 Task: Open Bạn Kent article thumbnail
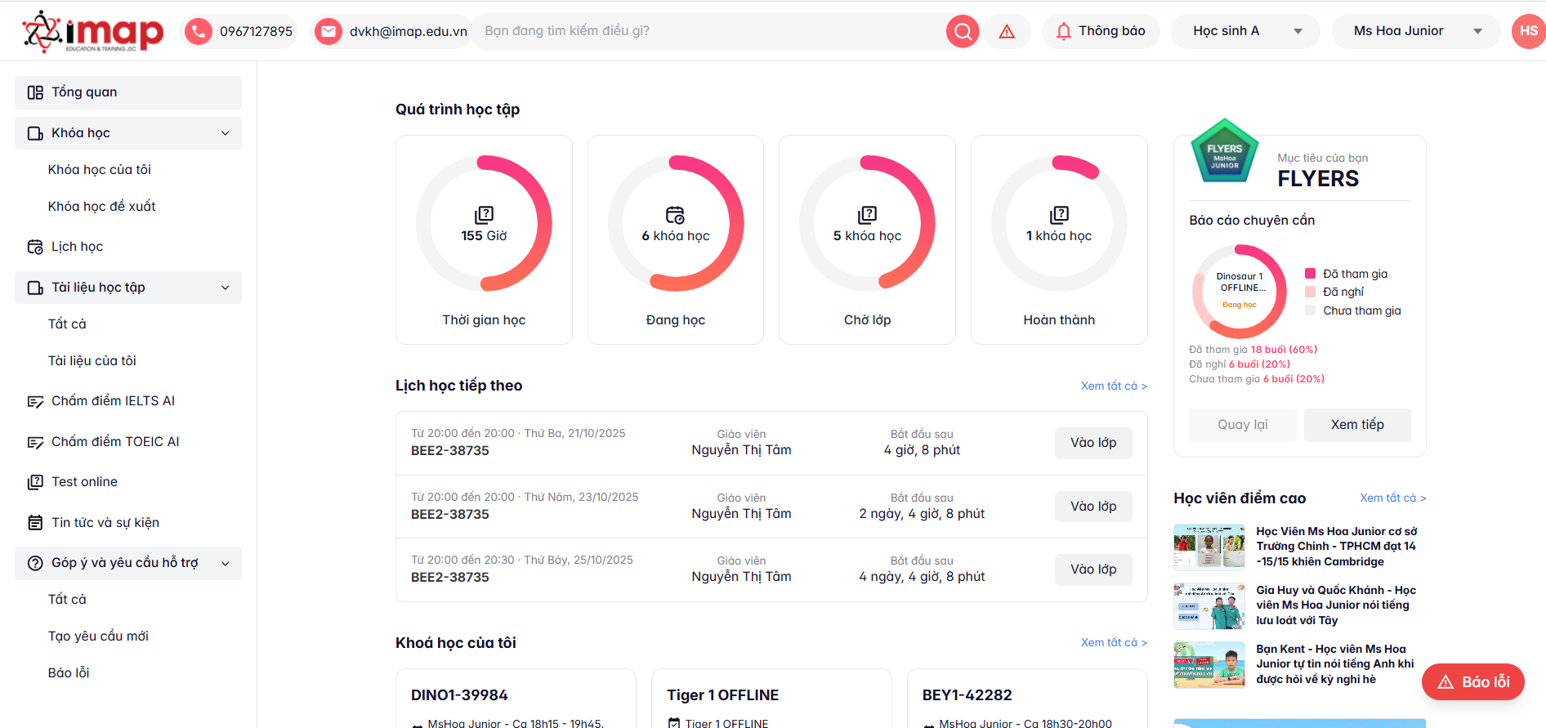pos(1209,664)
